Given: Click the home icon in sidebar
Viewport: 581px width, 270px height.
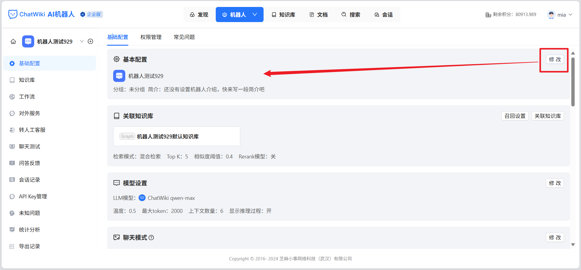Looking at the screenshot, I should coord(13,41).
